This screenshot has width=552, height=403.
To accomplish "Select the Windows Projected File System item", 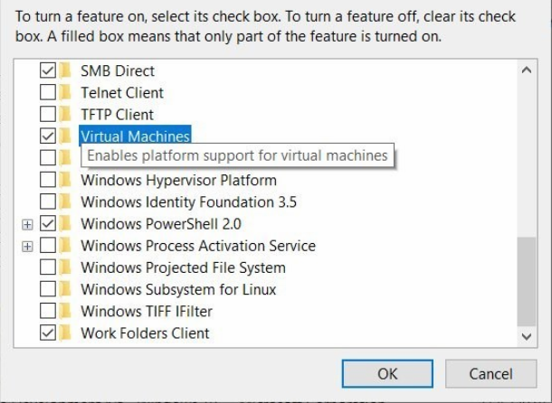I will (183, 267).
